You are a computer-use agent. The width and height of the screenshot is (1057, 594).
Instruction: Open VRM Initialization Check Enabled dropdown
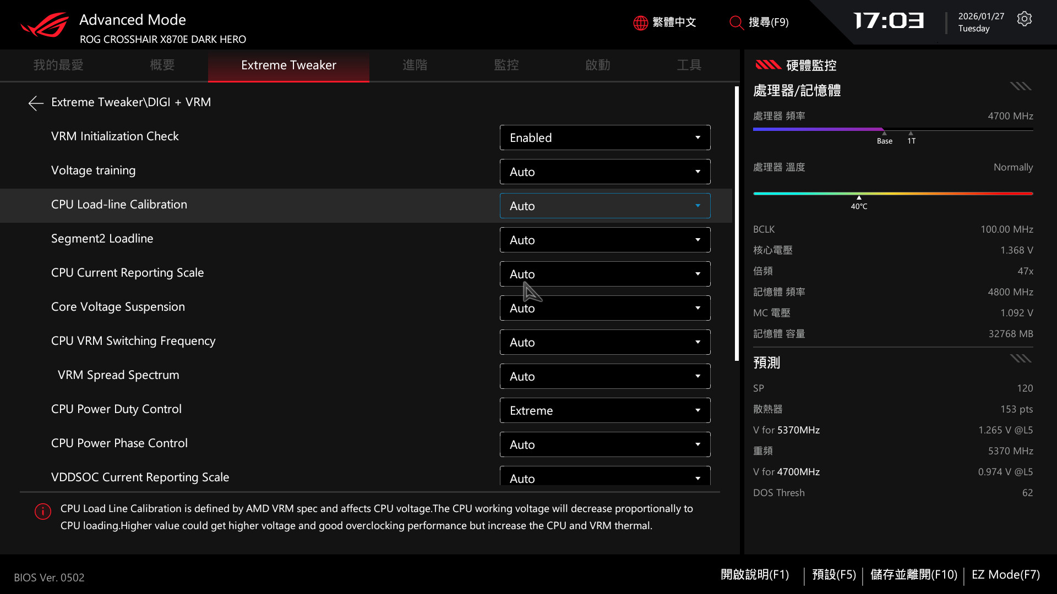tap(604, 137)
